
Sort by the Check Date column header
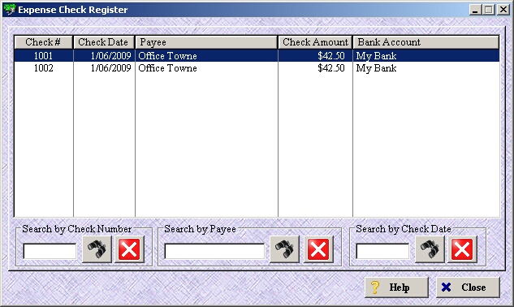tap(104, 42)
